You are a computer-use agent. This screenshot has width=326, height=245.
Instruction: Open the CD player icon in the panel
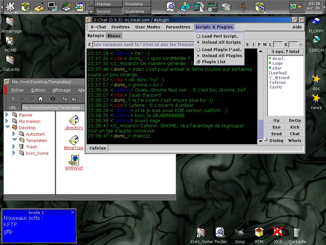tap(212, 7)
